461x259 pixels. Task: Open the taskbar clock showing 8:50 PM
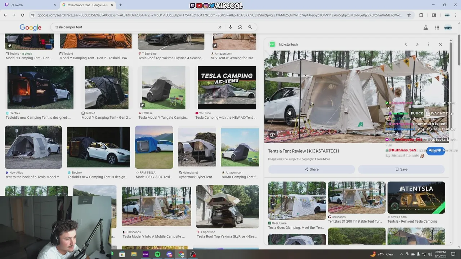440,254
